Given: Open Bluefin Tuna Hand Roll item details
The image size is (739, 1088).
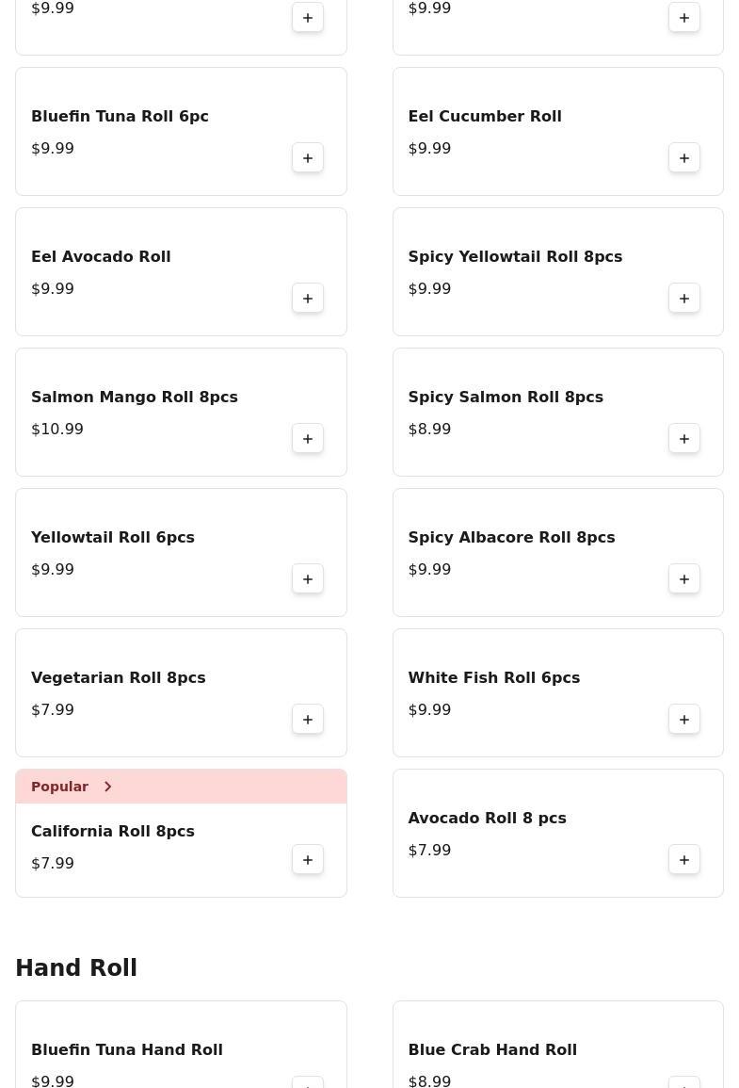Looking at the screenshot, I should [x=127, y=1049].
